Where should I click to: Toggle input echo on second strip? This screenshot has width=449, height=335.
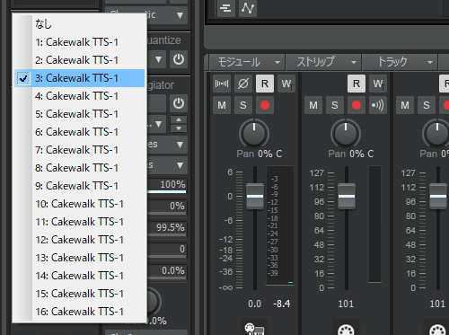pos(378,105)
